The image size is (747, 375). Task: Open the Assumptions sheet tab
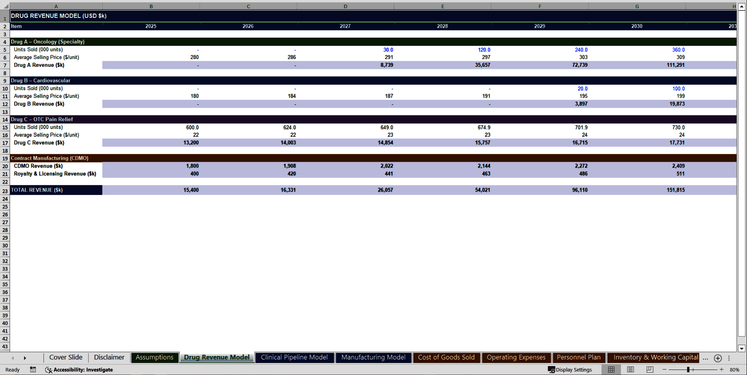154,357
